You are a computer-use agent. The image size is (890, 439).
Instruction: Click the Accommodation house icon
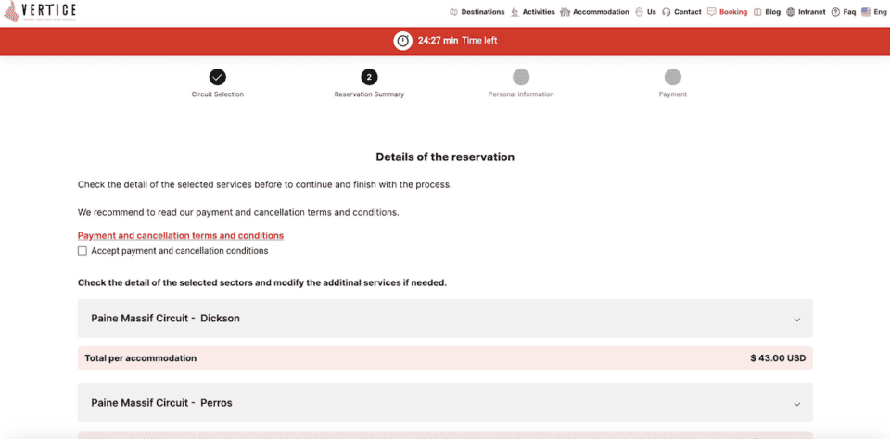[566, 12]
